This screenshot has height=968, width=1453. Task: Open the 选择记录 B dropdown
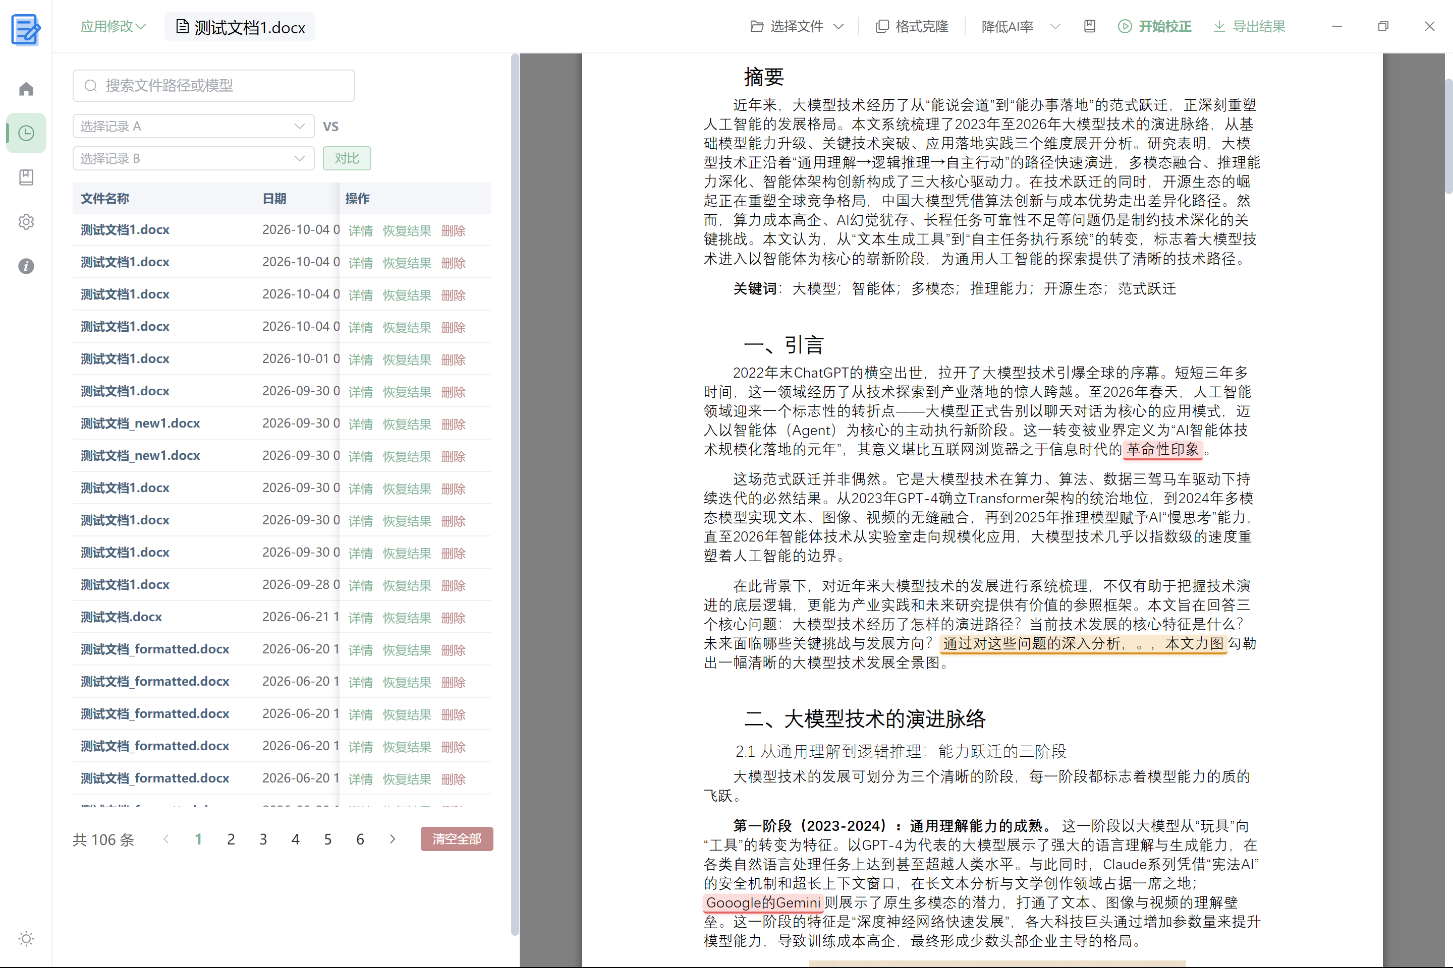coord(193,159)
